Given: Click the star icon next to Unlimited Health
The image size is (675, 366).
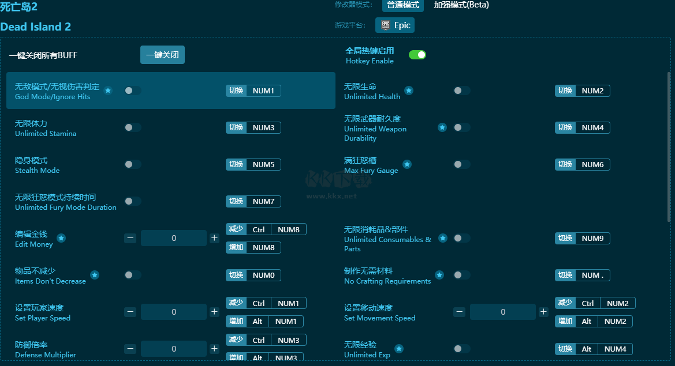Looking at the screenshot, I should click(409, 90).
